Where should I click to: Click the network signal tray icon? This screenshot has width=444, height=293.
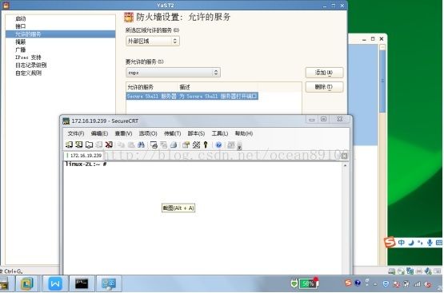[418, 283]
